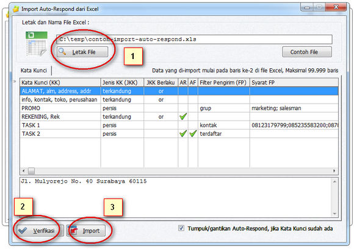Viewport: 354px width, 249px height.
Task: Click the phone numbers cell starting with 08123179799
Action: 294,125
